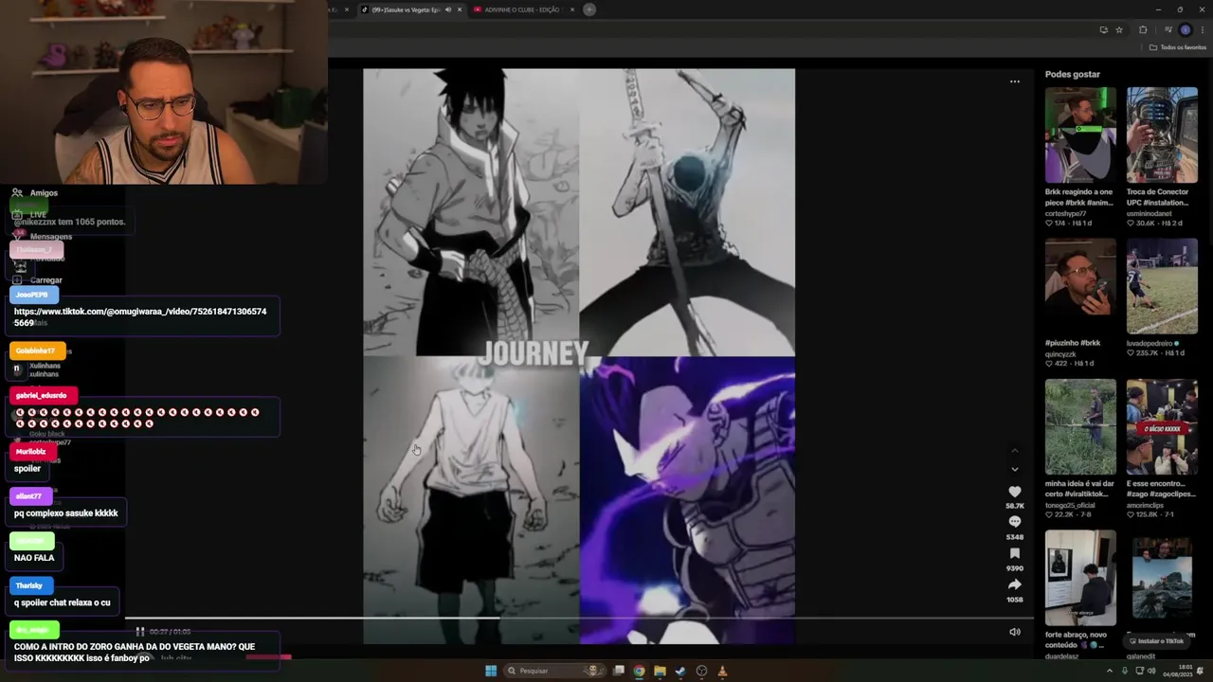Open File Explorer from taskbar
This screenshot has width=1213, height=682.
tap(660, 671)
